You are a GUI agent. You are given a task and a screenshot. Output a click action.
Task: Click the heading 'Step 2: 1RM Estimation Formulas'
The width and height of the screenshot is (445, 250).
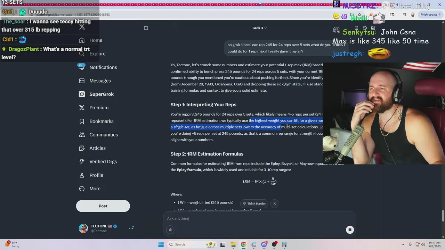click(207, 154)
